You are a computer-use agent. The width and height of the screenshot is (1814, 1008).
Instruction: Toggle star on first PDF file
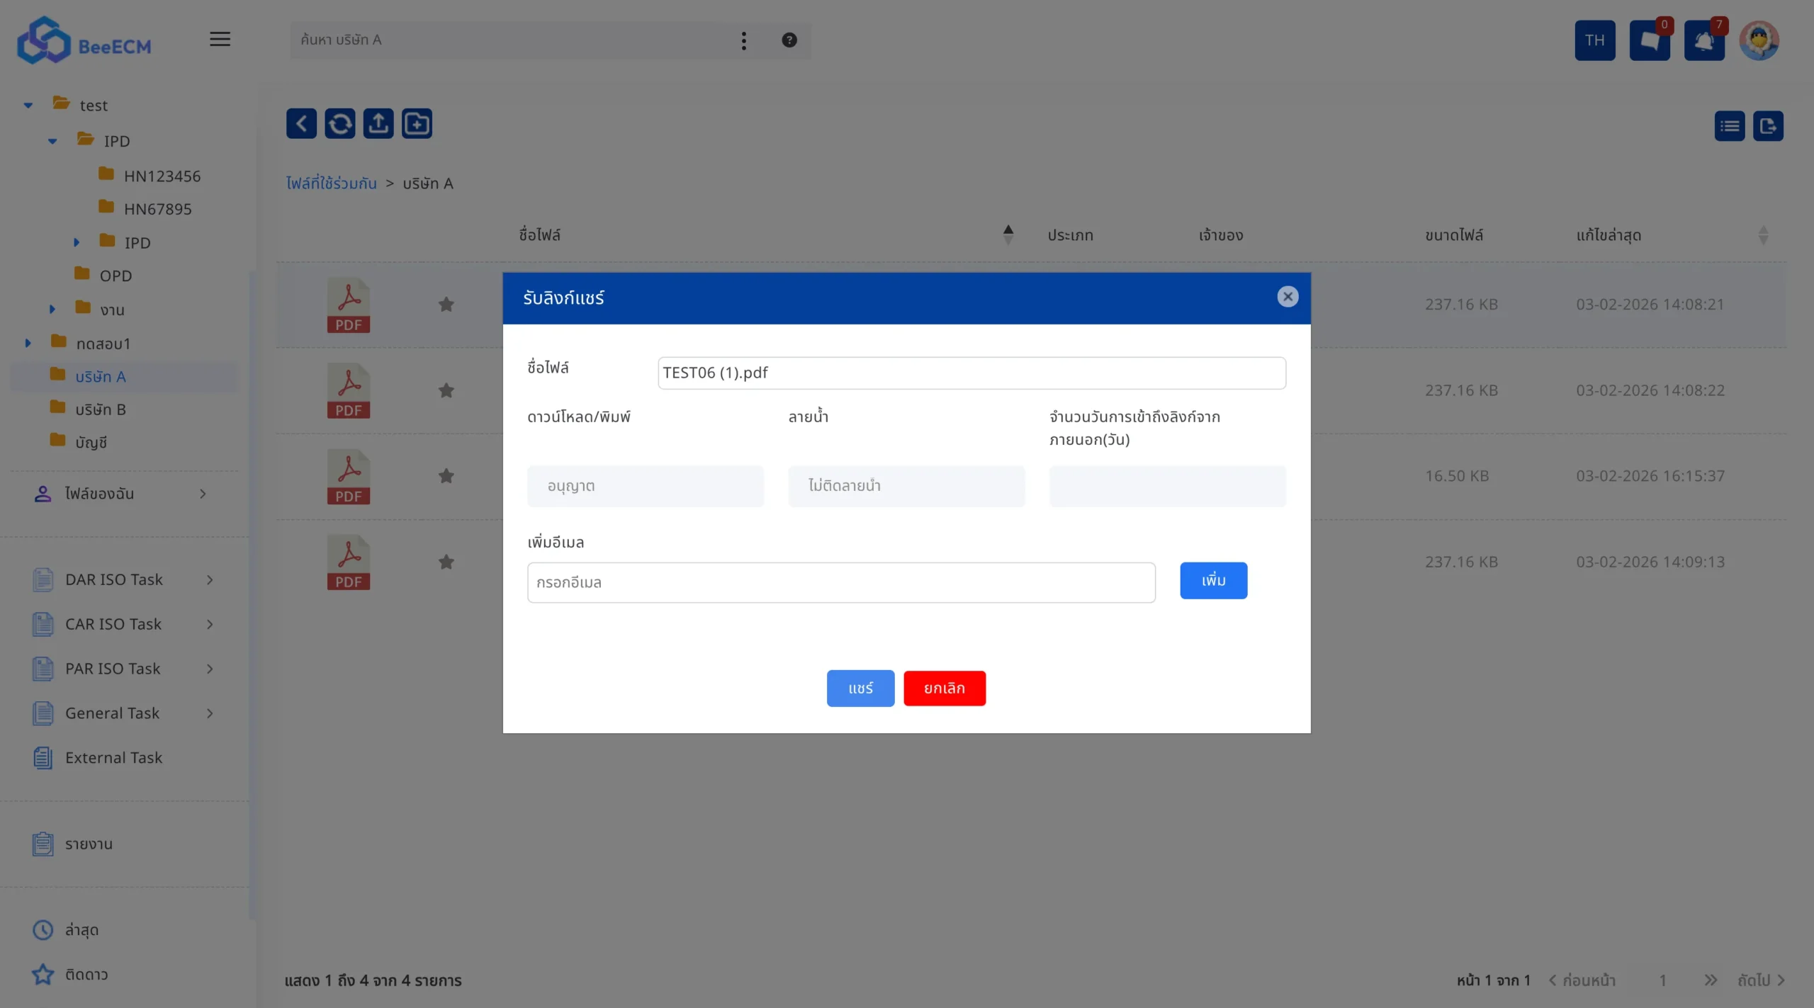(x=446, y=305)
